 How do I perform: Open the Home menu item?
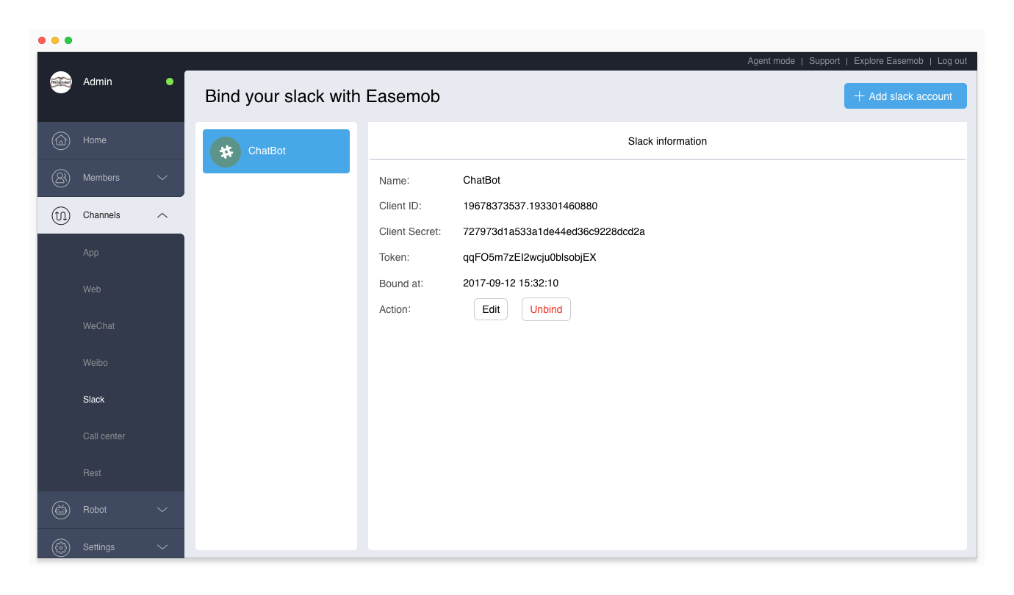tap(111, 140)
